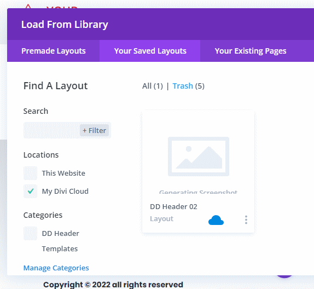Click the Locations section label
Viewport: 314px width, 289px height.
pyautogui.click(x=41, y=155)
